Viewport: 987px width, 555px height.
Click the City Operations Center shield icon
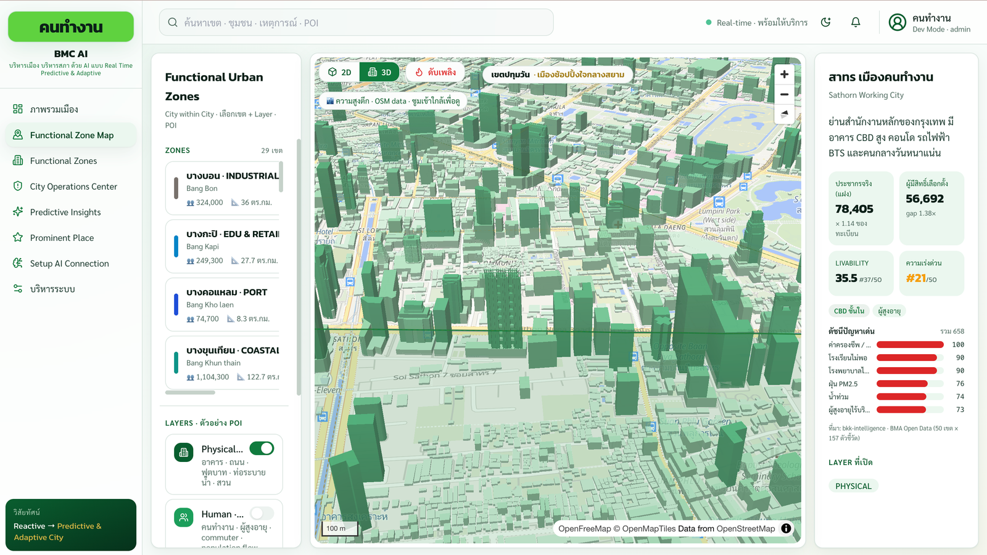tap(18, 186)
